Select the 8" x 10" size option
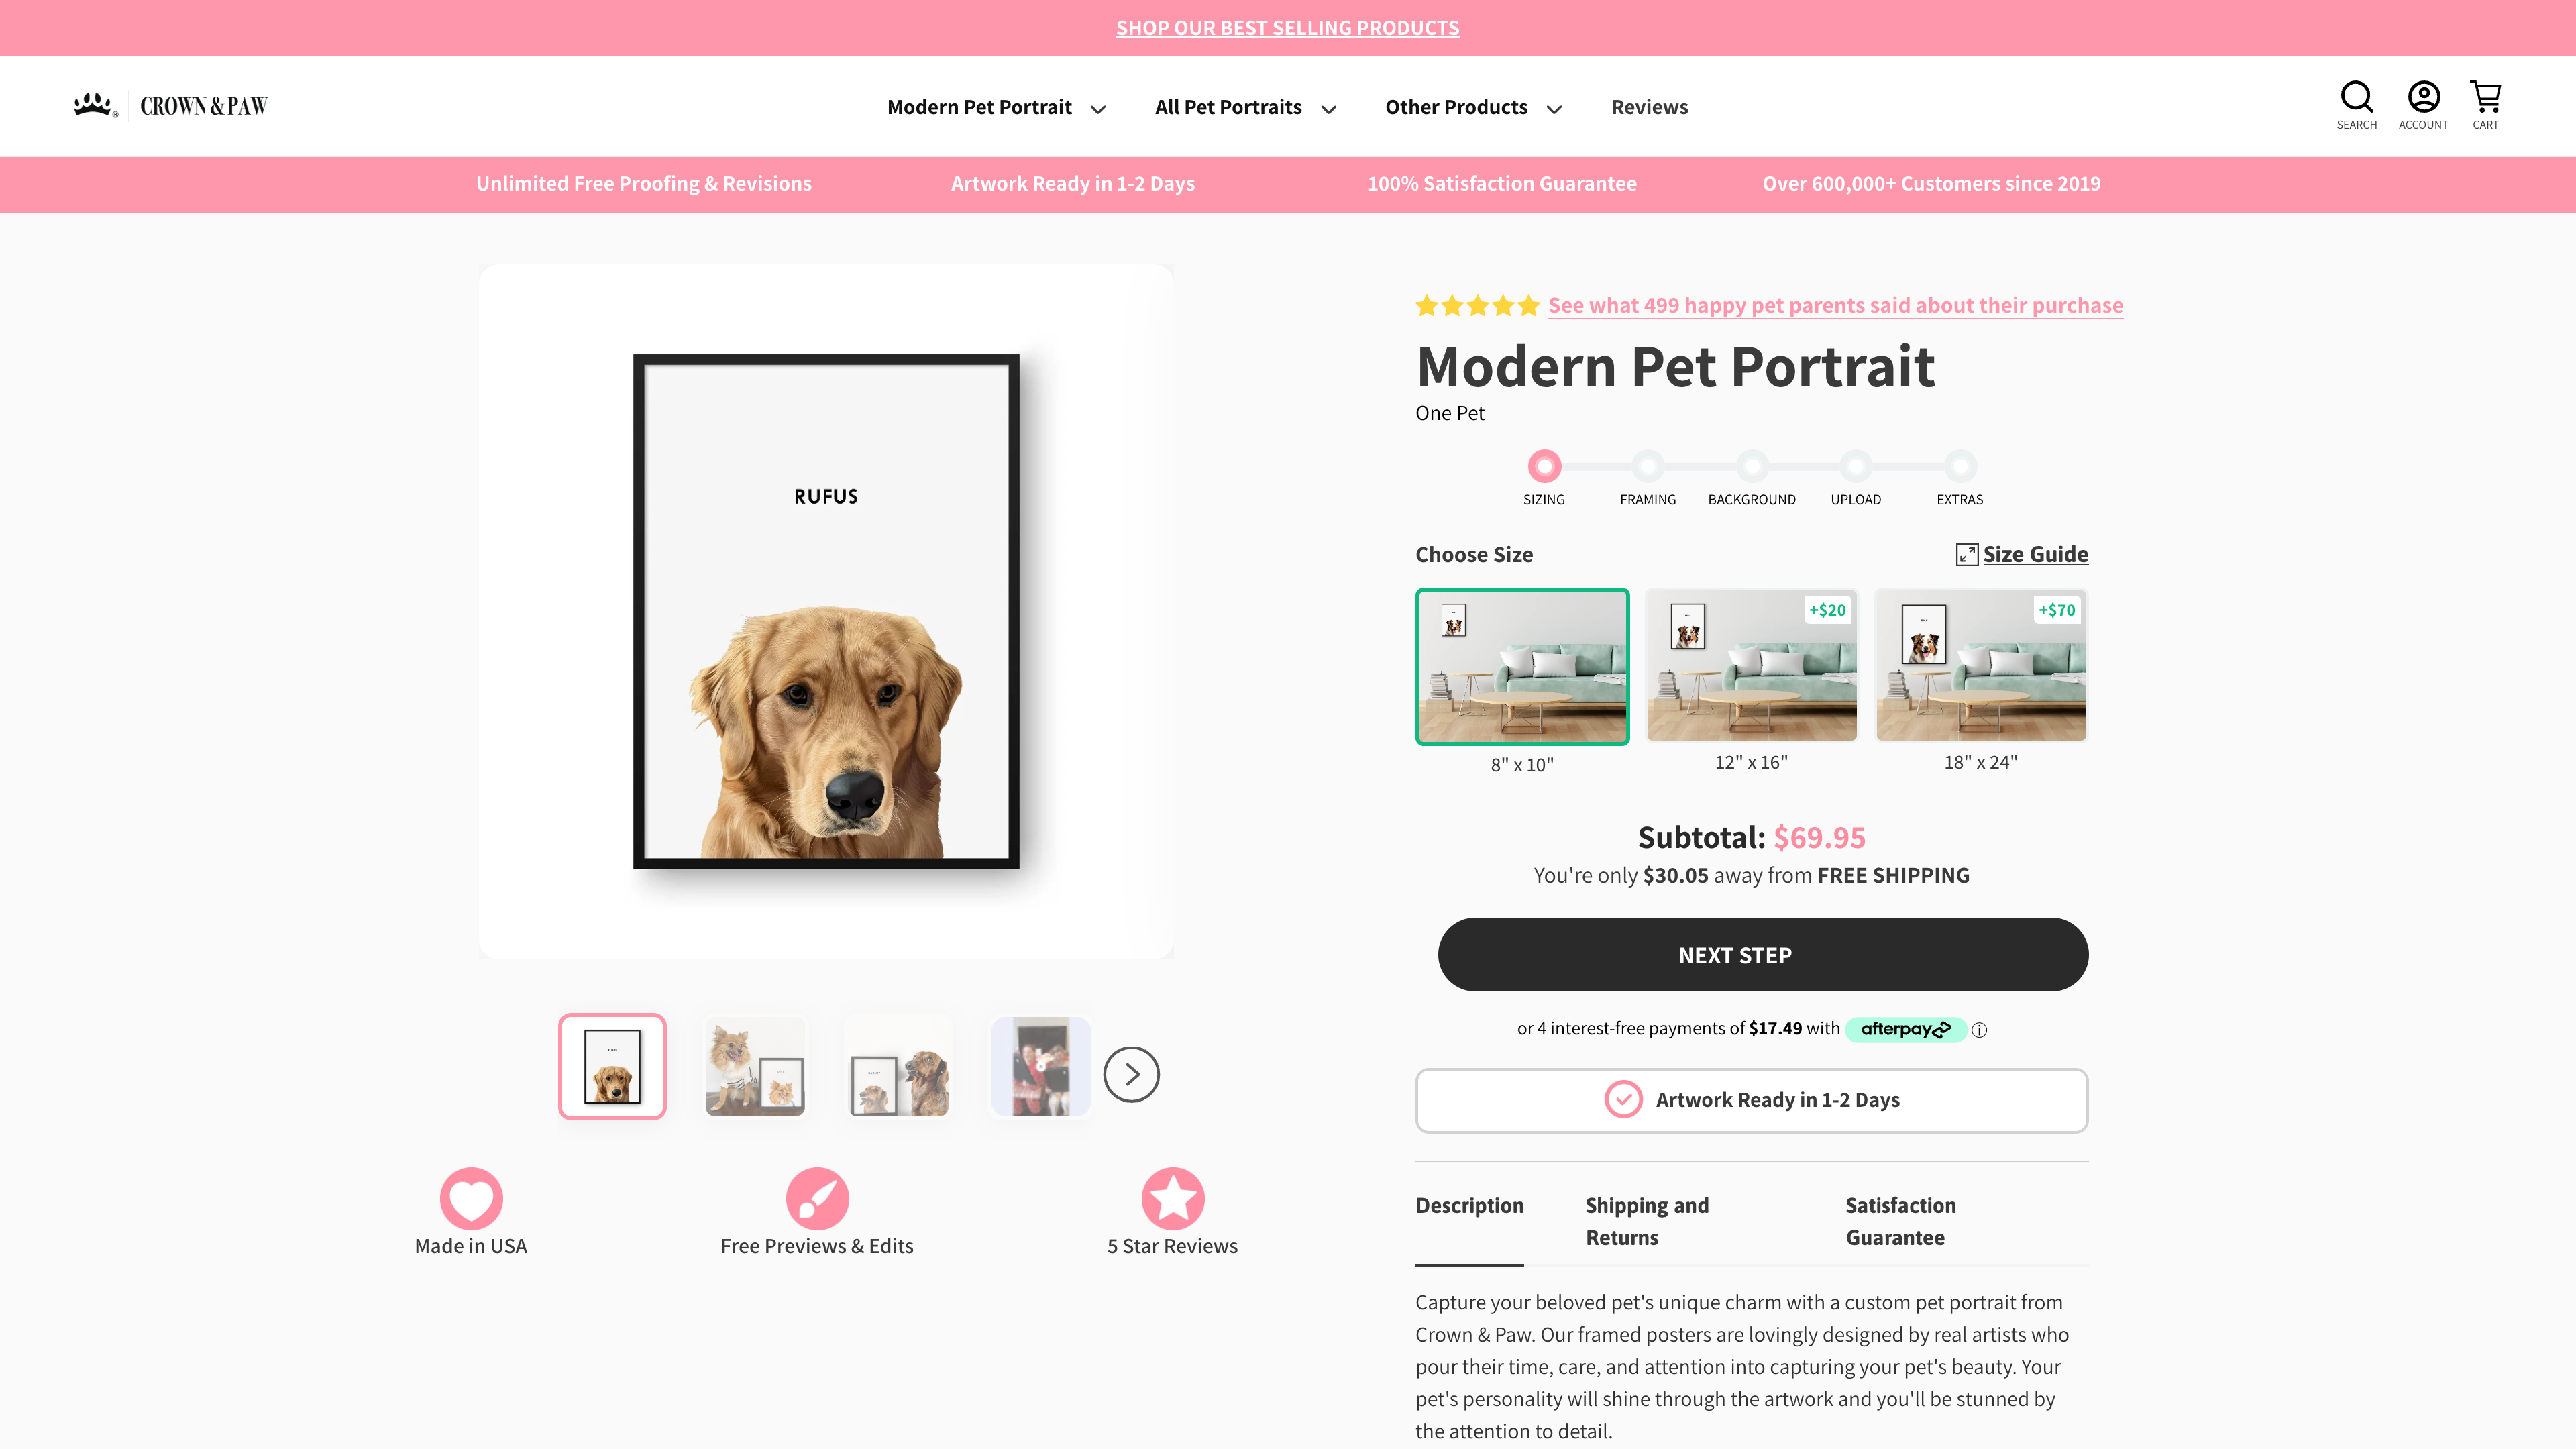The height and width of the screenshot is (1449, 2576). pyautogui.click(x=1522, y=666)
